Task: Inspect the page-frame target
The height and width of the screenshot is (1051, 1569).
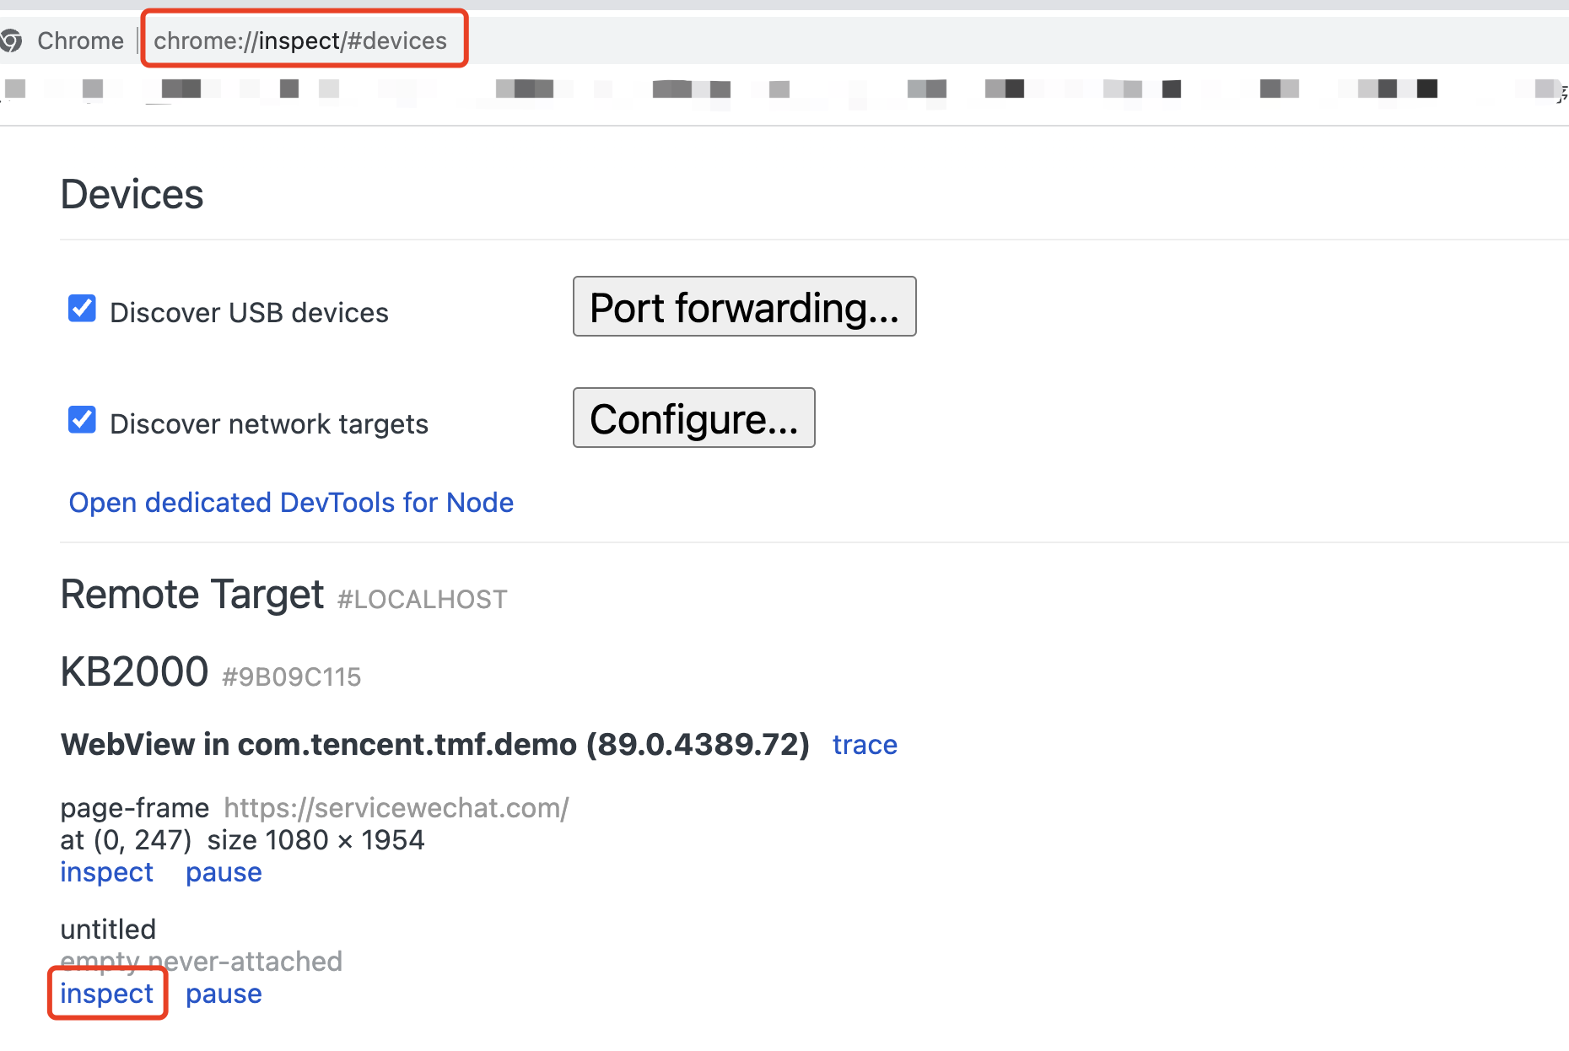Action: tap(106, 872)
